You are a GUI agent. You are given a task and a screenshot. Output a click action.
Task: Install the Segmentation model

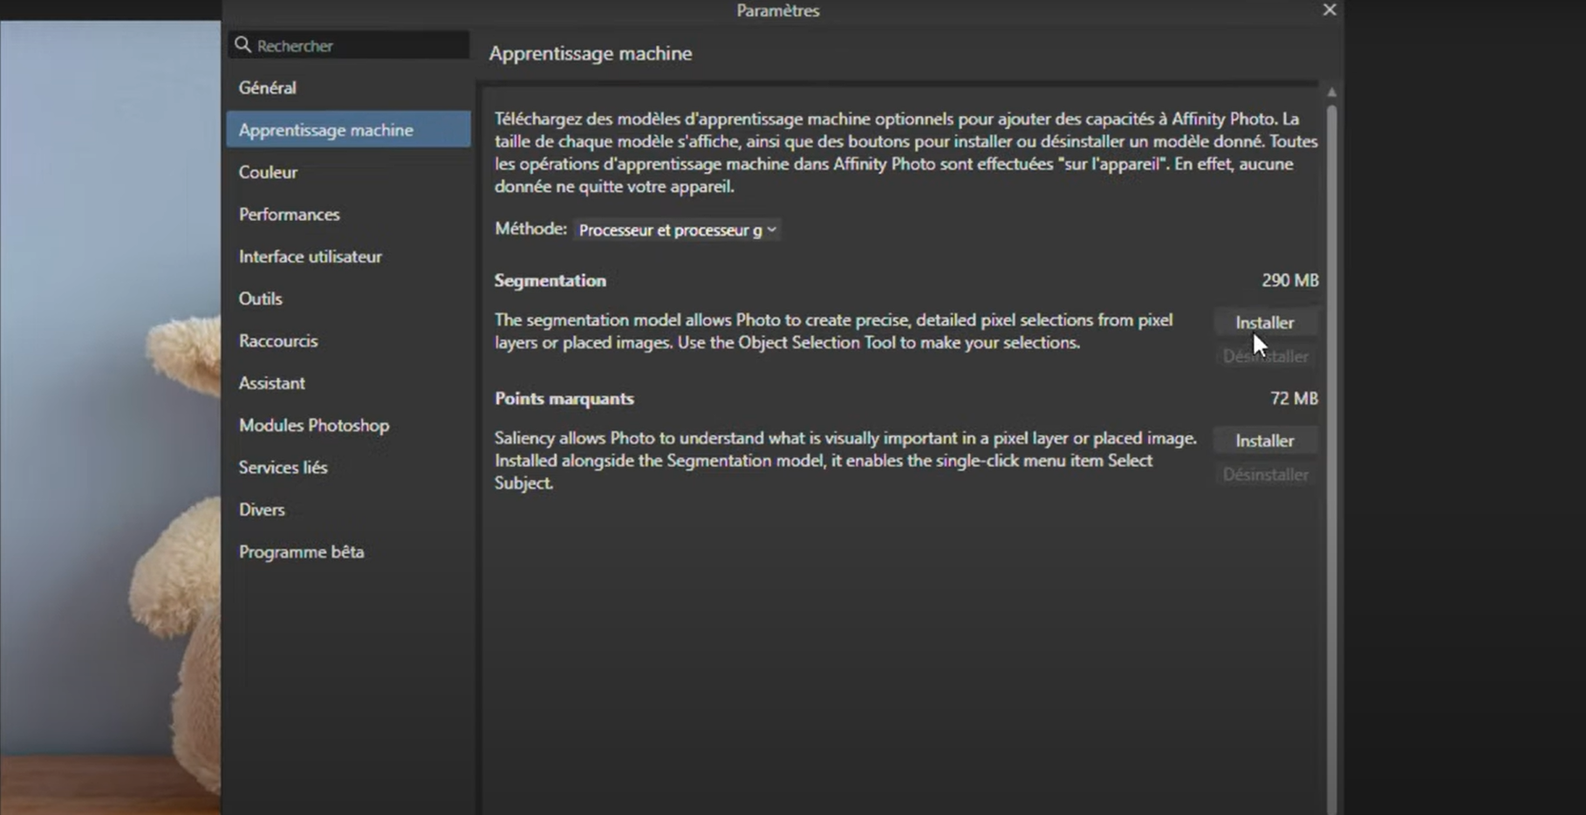pyautogui.click(x=1264, y=323)
